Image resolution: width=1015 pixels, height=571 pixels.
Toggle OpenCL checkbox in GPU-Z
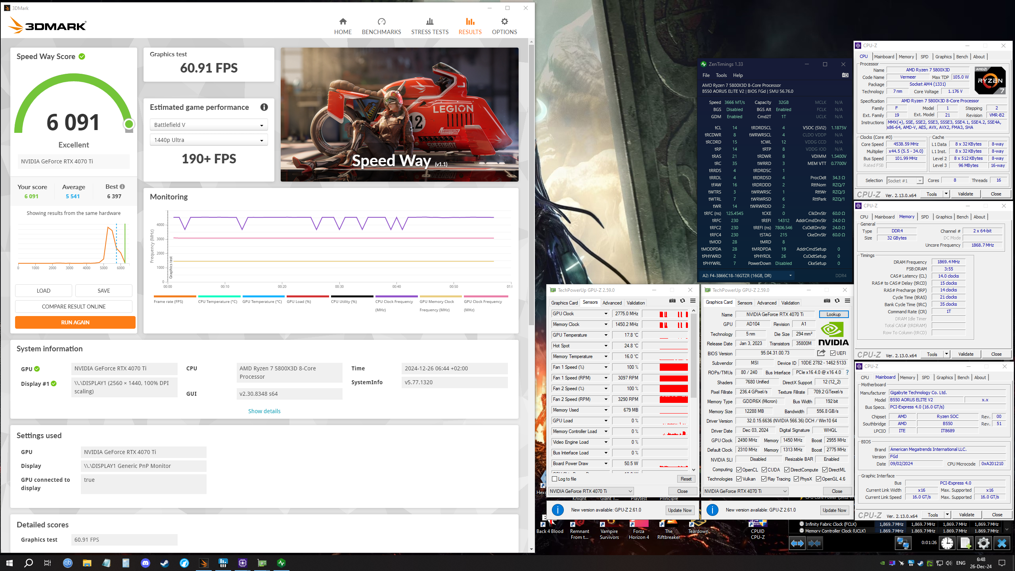click(x=739, y=469)
